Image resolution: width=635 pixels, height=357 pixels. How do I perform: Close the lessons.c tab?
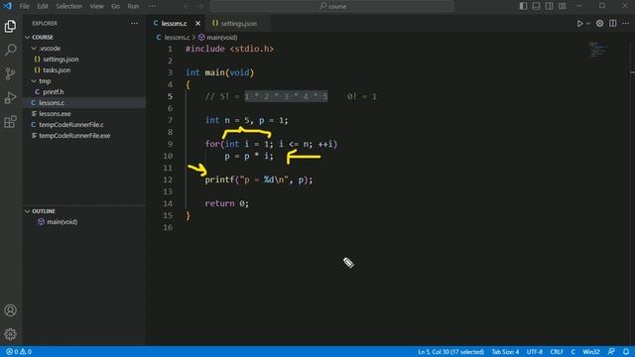tap(197, 24)
